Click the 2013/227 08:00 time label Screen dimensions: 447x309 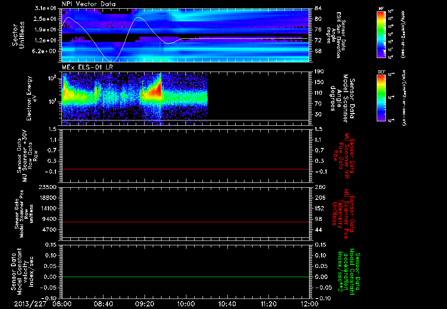click(43, 304)
